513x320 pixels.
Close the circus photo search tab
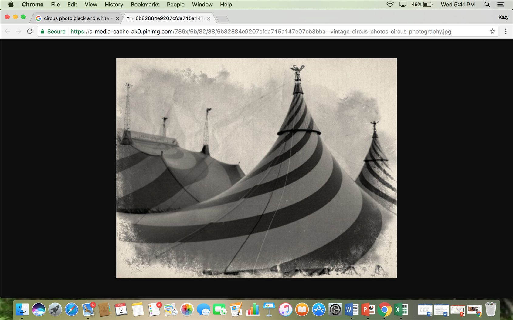pyautogui.click(x=117, y=18)
